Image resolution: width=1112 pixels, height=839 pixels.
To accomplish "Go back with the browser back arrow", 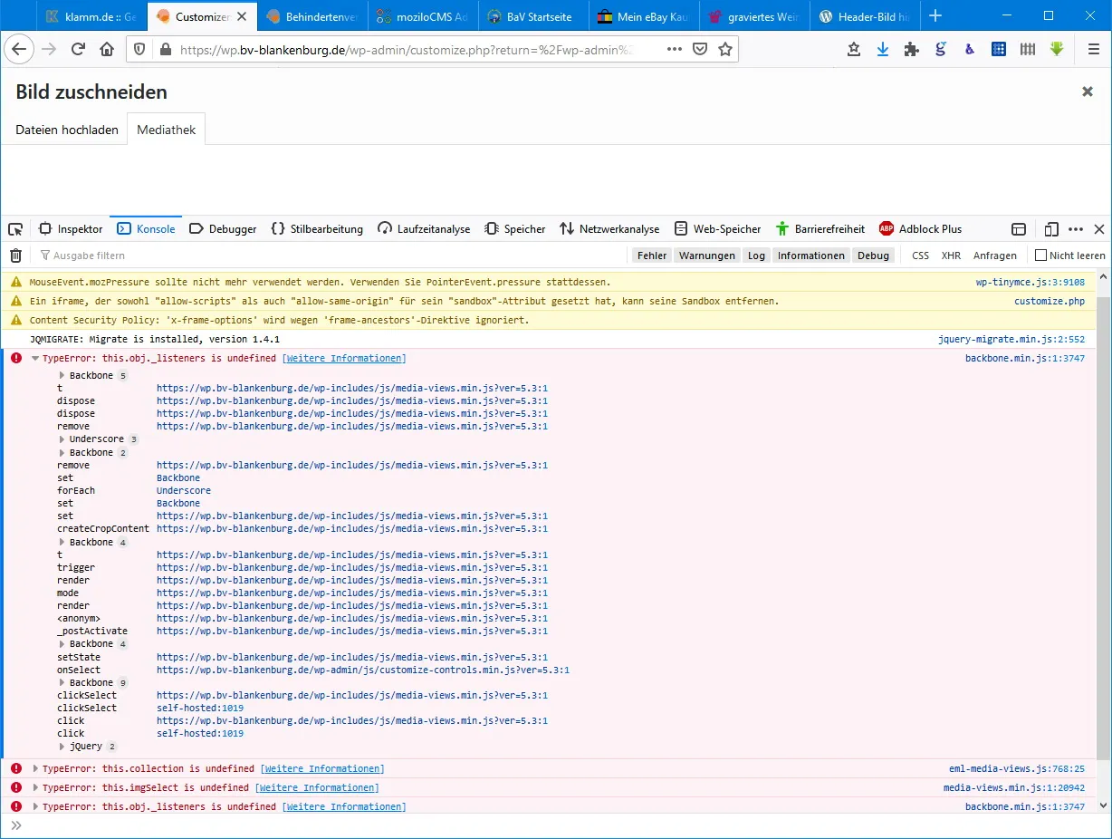I will point(20,50).
